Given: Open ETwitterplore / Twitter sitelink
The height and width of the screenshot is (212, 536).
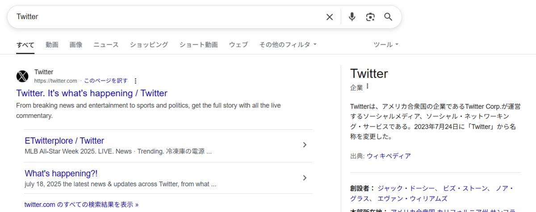Looking at the screenshot, I should click(64, 140).
